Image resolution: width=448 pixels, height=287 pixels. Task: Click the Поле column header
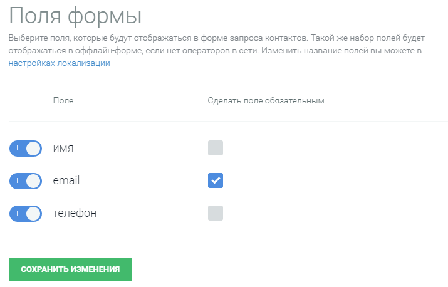pos(63,100)
